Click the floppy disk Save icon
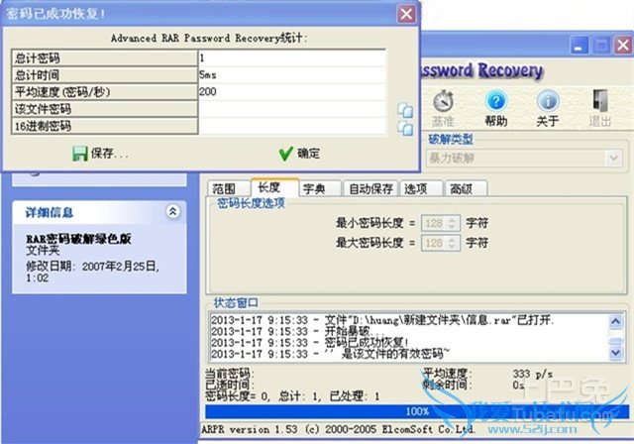This screenshot has width=634, height=444. (x=79, y=154)
